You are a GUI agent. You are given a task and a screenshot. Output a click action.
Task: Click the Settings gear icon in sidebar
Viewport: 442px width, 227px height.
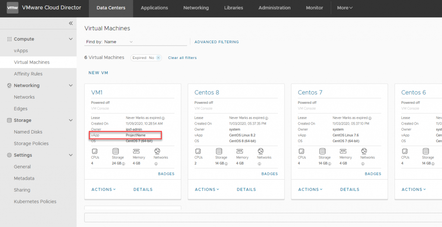[9, 155]
